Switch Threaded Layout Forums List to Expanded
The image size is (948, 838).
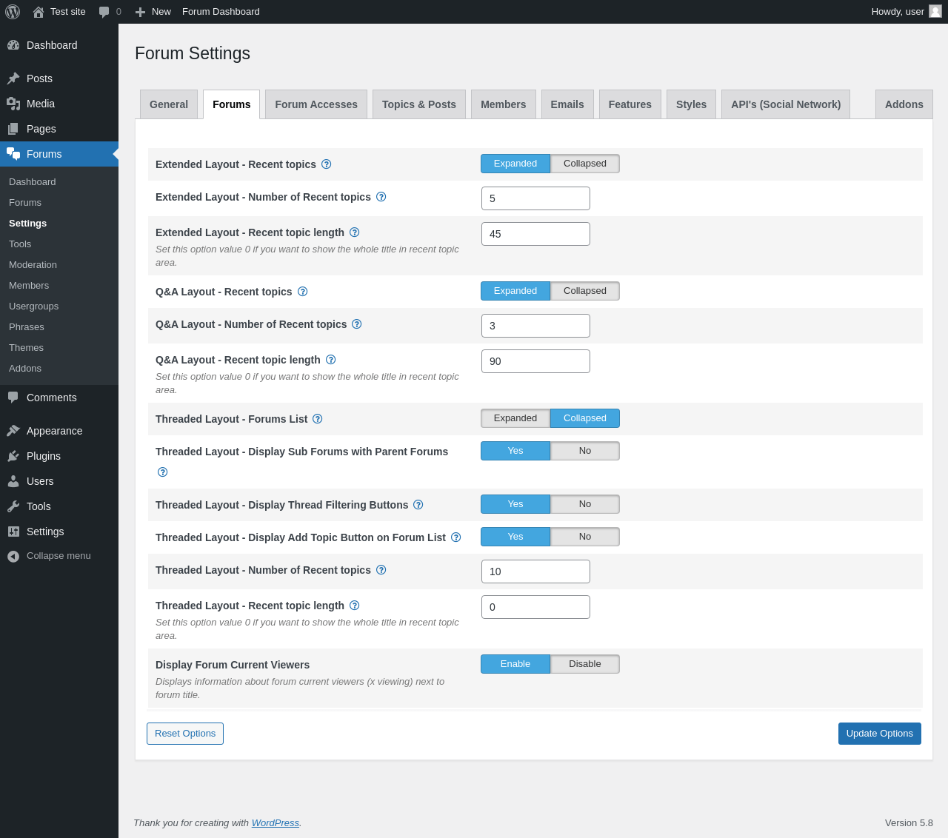(x=515, y=418)
